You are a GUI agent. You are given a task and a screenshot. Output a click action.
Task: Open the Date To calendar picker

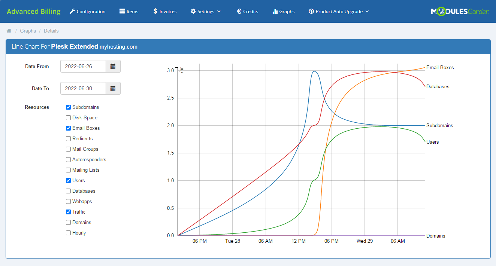point(113,88)
